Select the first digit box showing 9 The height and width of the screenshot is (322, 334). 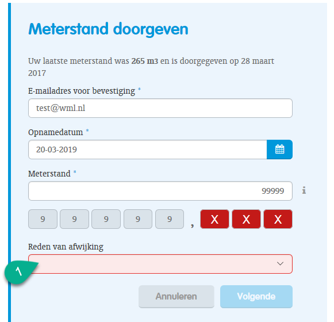43,219
